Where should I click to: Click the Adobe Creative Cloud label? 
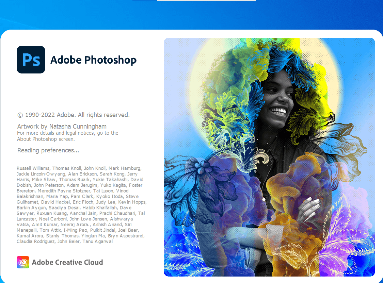67,262
